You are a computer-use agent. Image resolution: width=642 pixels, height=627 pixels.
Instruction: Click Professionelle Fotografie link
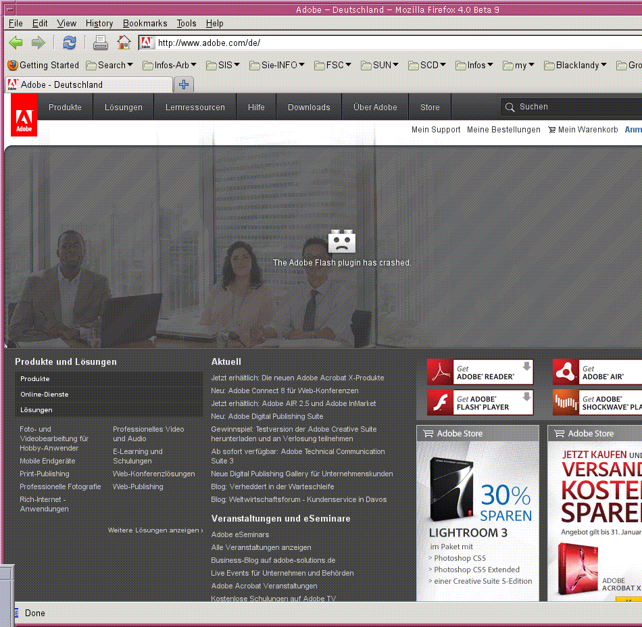pyautogui.click(x=60, y=486)
